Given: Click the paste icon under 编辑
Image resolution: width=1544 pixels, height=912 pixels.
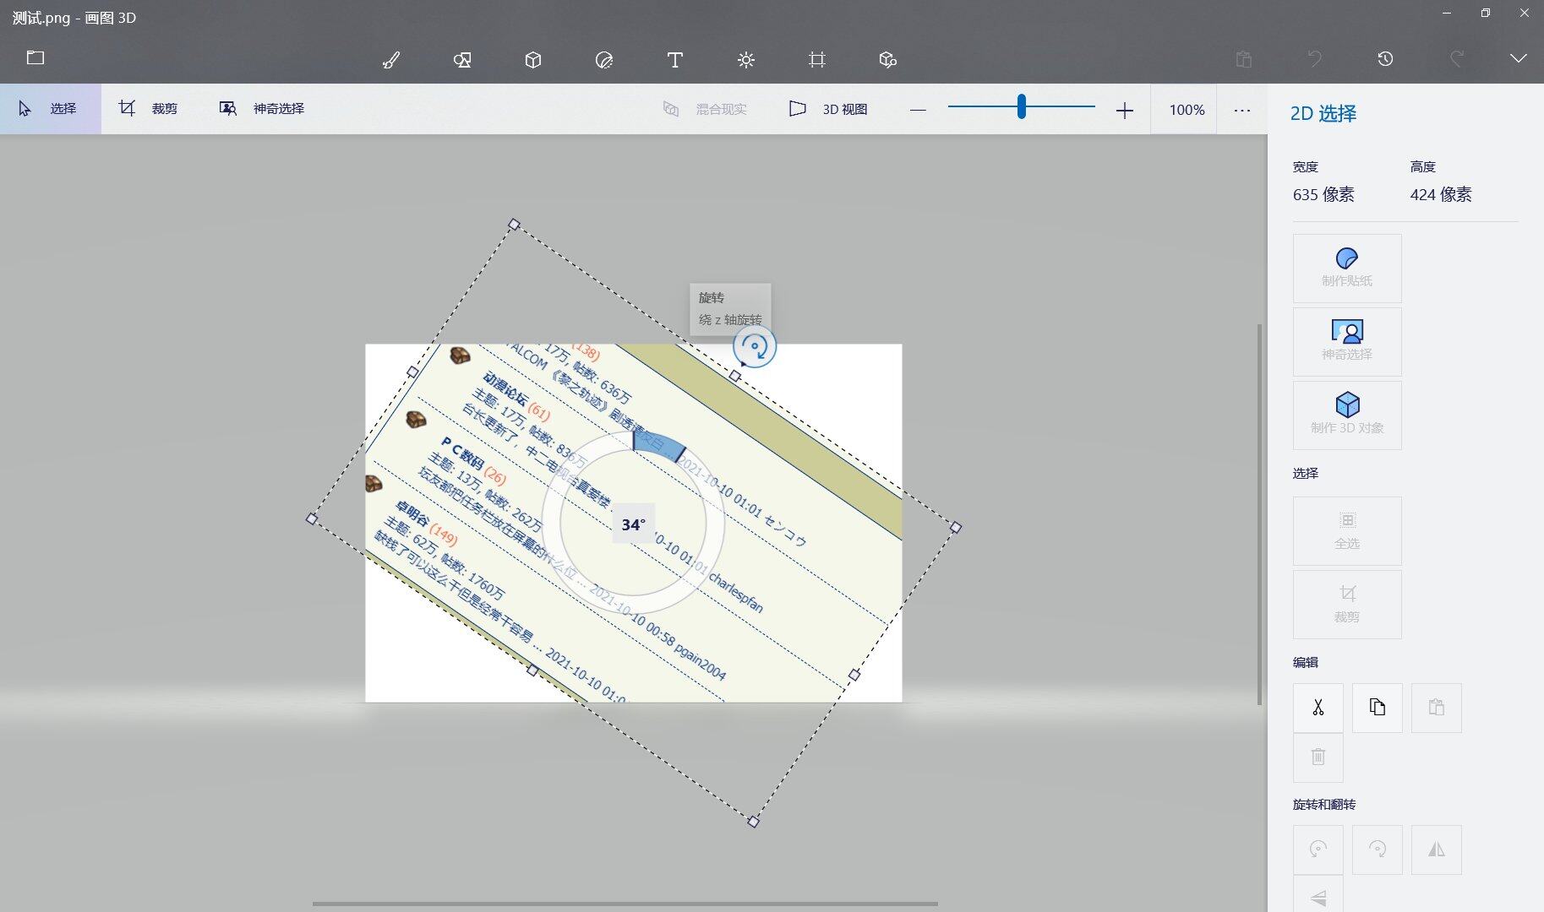Looking at the screenshot, I should click(1437, 708).
